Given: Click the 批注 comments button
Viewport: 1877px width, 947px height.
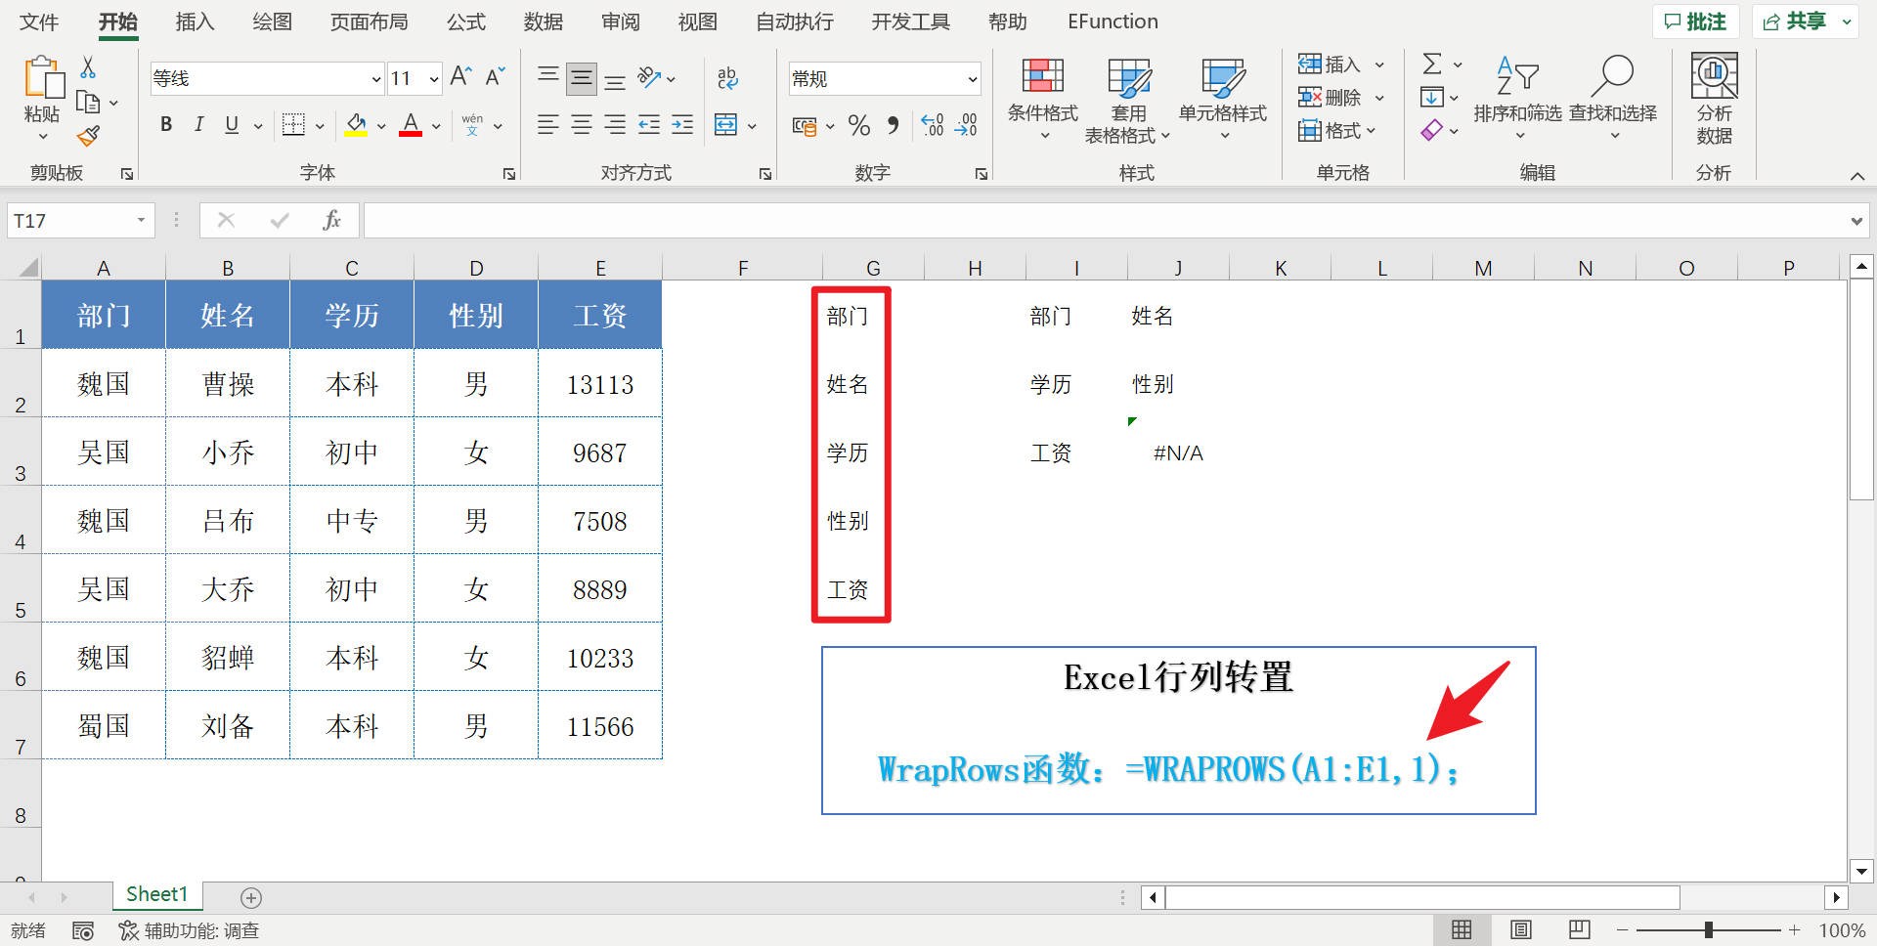Looking at the screenshot, I should [x=1695, y=22].
